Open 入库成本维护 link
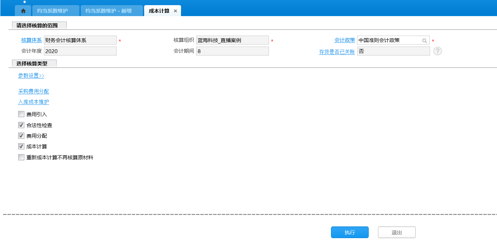 pyautogui.click(x=33, y=102)
